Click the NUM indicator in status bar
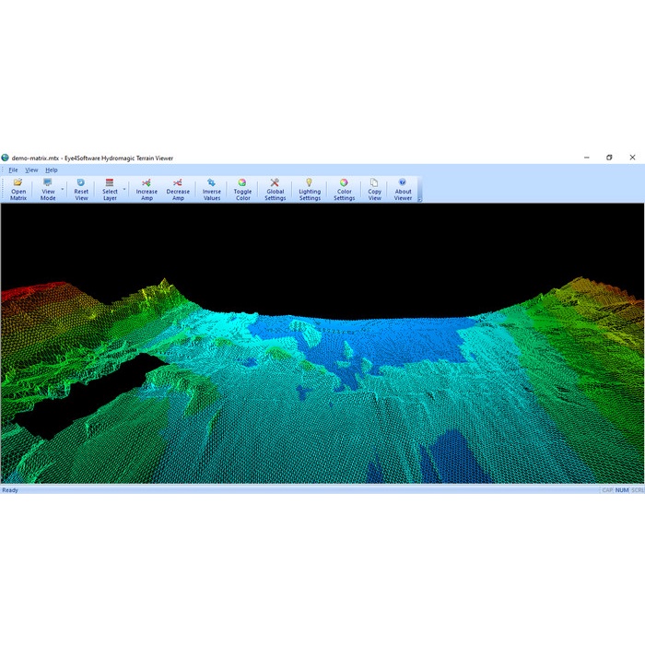The image size is (645, 645). click(622, 490)
